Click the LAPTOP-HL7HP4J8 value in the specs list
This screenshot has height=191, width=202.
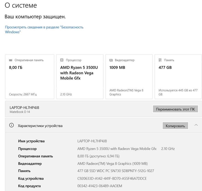[x=92, y=141]
